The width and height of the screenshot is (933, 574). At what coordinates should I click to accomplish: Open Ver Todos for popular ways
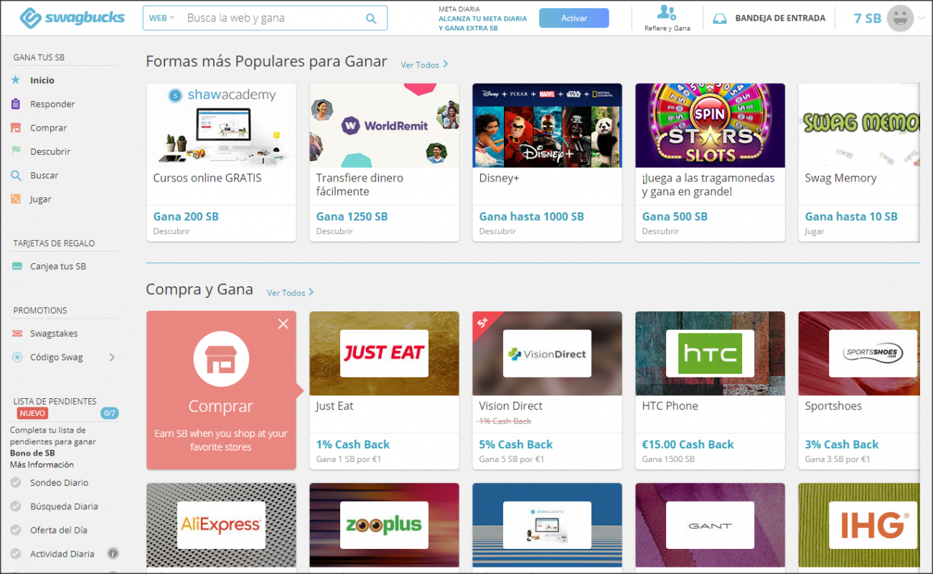[x=424, y=65]
